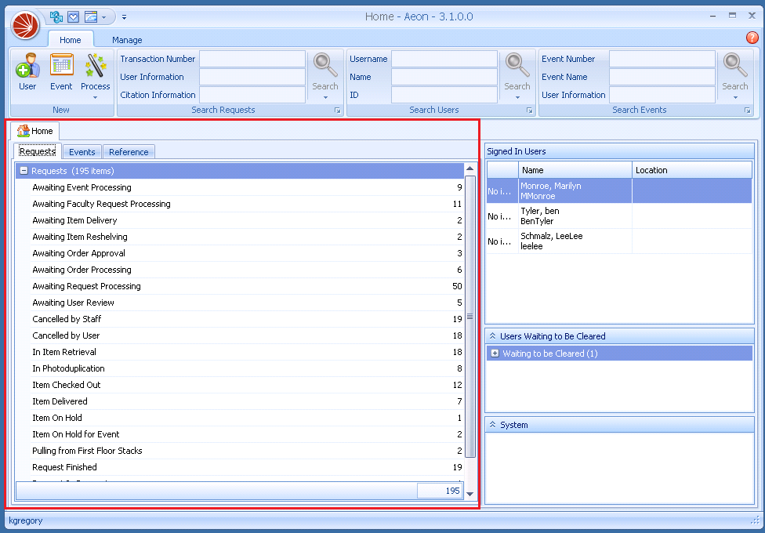Click the red help question mark icon
The width and height of the screenshot is (765, 533).
coord(752,38)
